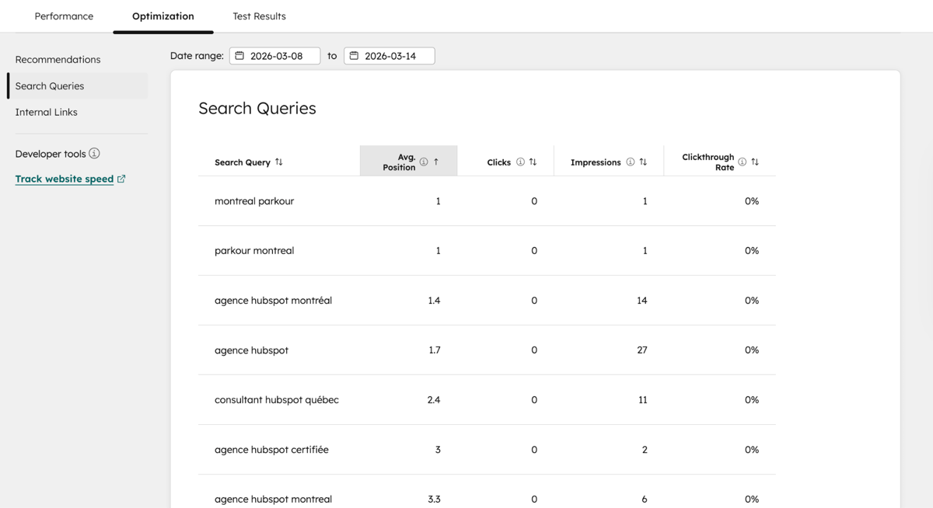Click external link icon beside Track website speed
The width and height of the screenshot is (933, 508).
[121, 179]
